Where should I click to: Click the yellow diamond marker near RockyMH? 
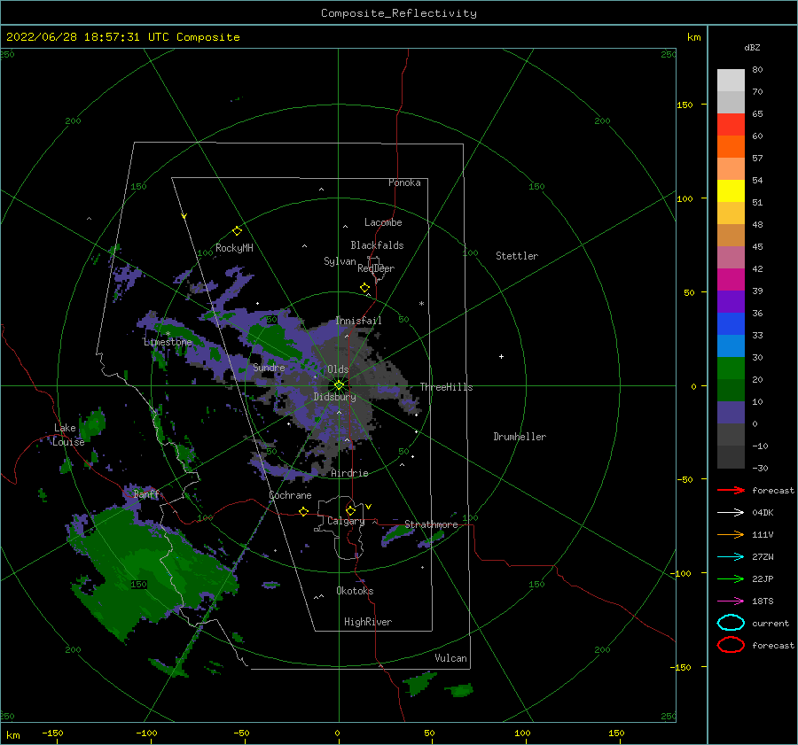(237, 231)
